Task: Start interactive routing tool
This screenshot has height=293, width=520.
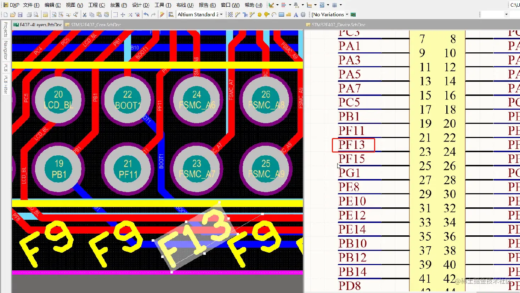Action: pyautogui.click(x=238, y=15)
